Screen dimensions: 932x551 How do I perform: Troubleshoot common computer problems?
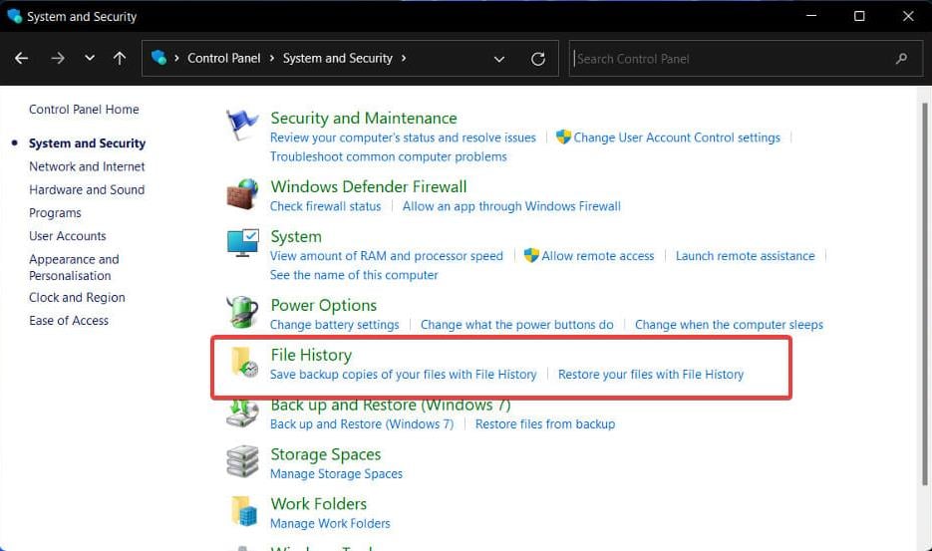point(389,156)
